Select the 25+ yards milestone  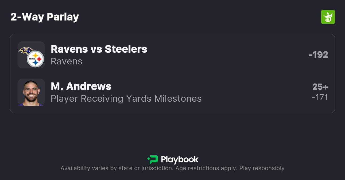(320, 87)
